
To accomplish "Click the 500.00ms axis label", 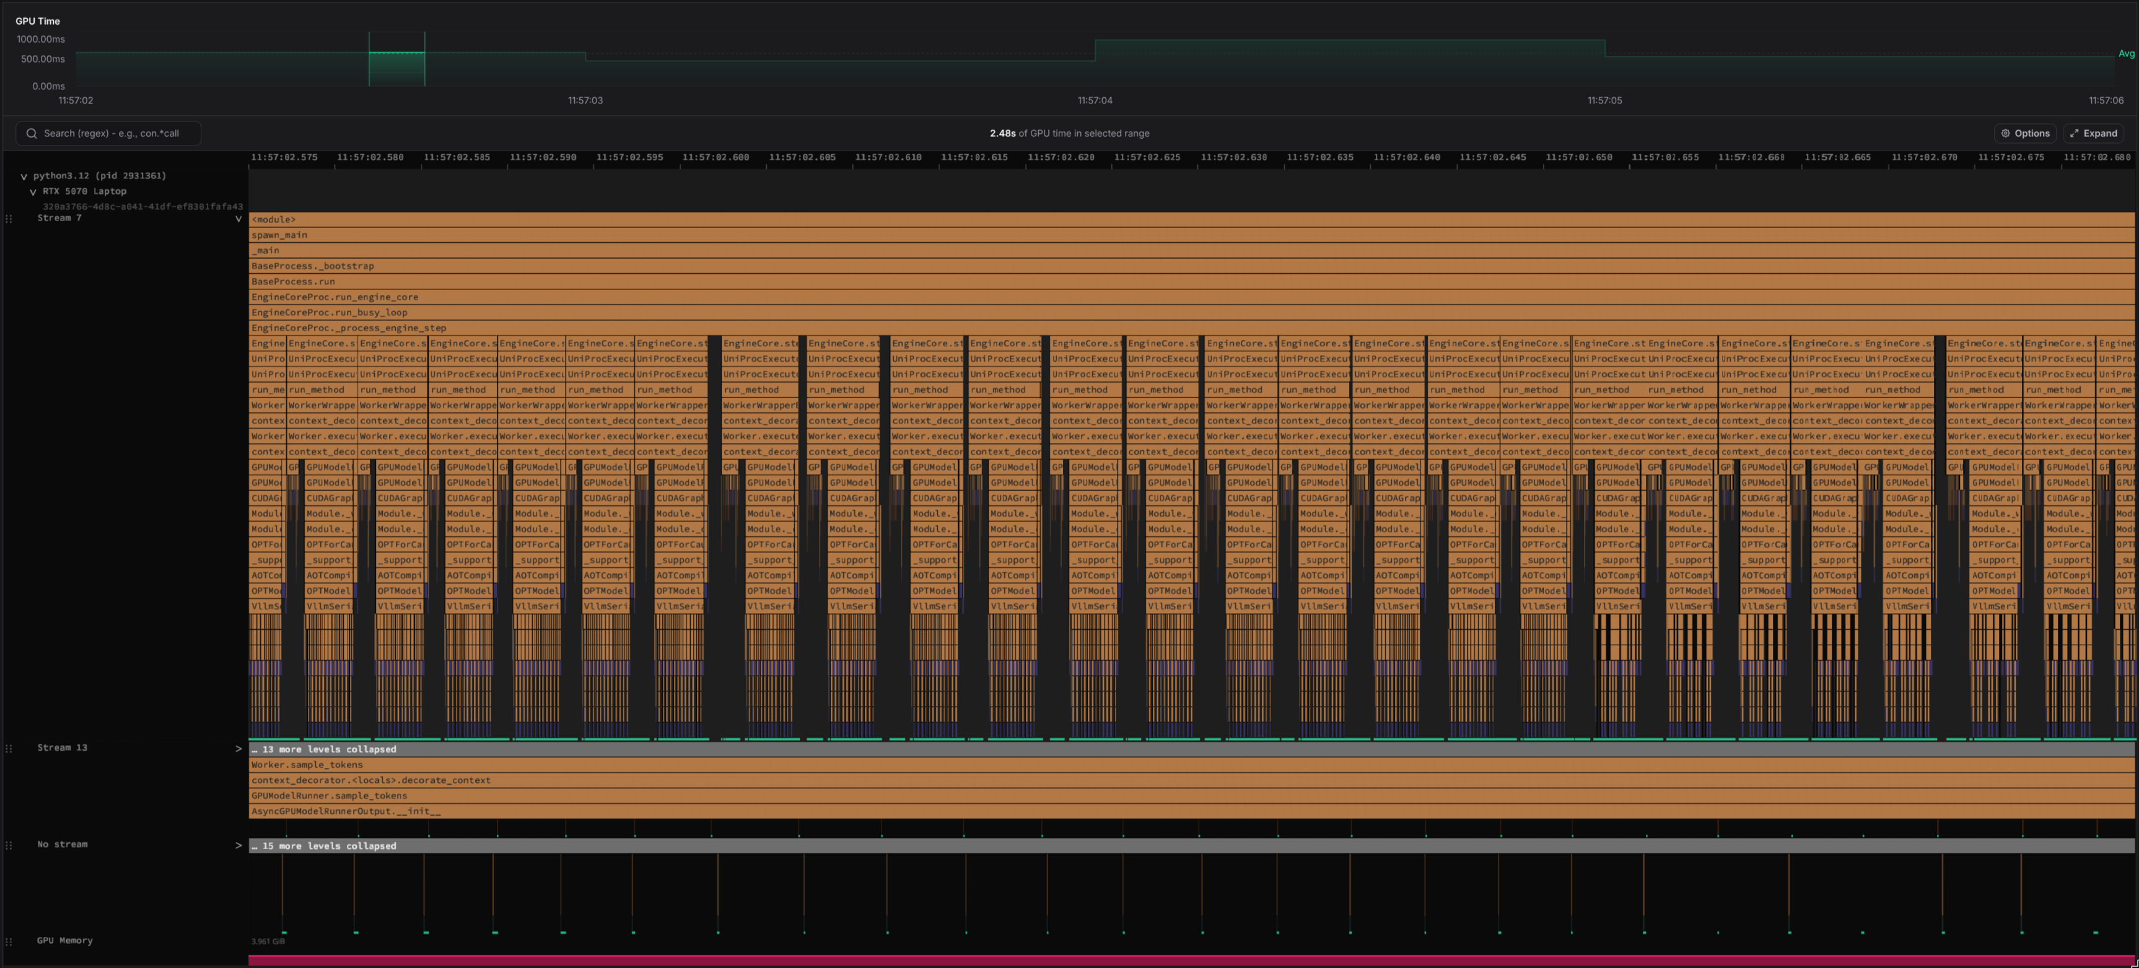I will 43,60.
